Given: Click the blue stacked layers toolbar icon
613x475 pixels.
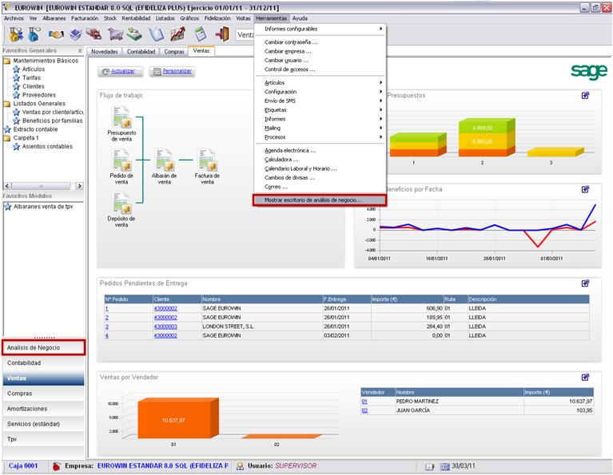Looking at the screenshot, I should click(76, 34).
